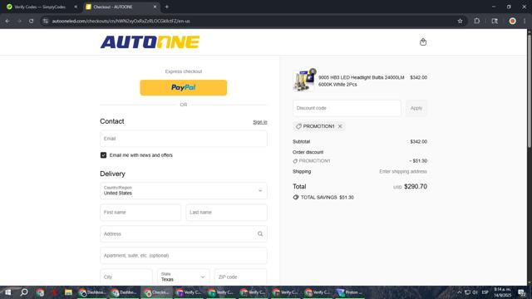Image resolution: width=532 pixels, height=299 pixels.
Task: Open the Country/Region dropdown
Action: coord(183,190)
